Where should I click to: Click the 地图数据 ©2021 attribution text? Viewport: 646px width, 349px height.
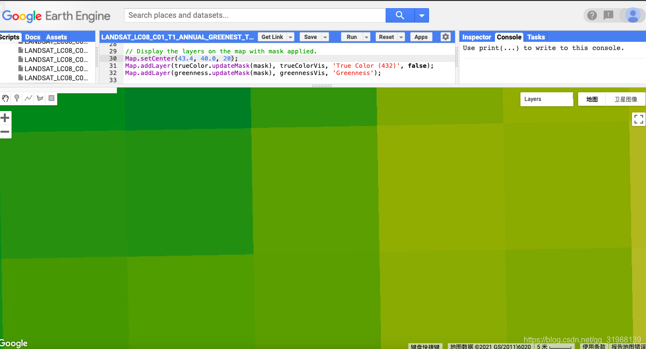pyautogui.click(x=491, y=346)
